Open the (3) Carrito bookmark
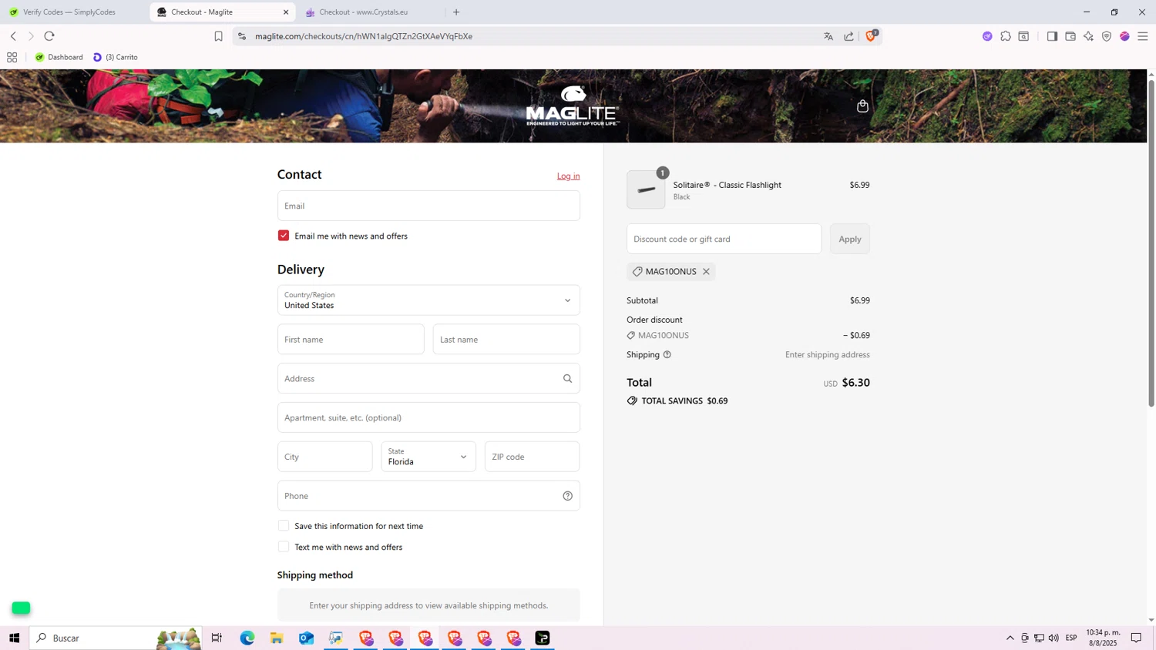The image size is (1156, 650). coord(116,57)
